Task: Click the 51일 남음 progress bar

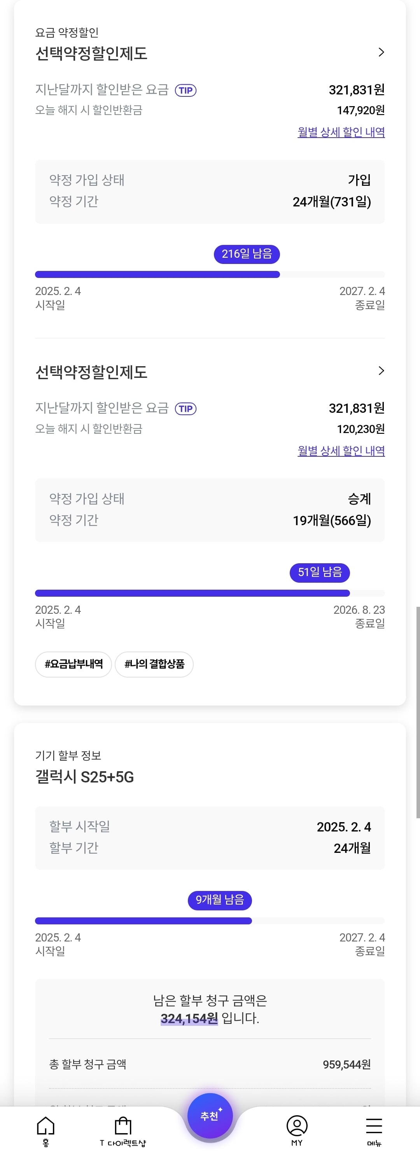Action: (x=210, y=593)
